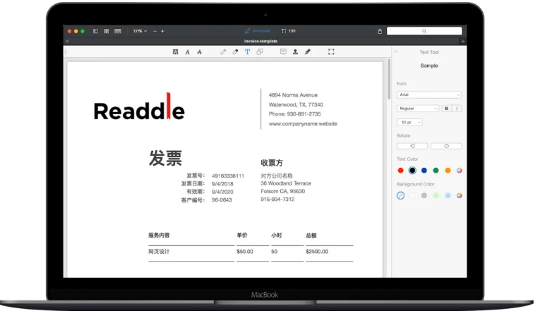Choose the shapes tool
Screen dimensions: 540x318
(x=259, y=52)
